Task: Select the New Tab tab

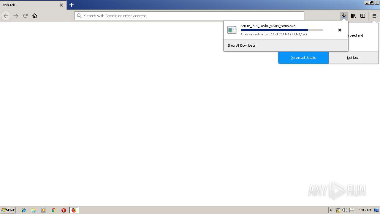Action: click(33, 5)
